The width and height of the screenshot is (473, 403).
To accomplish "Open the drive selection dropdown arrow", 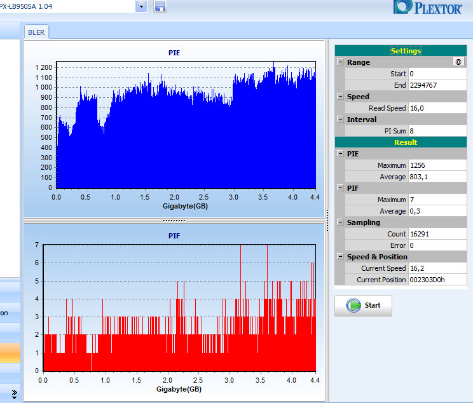I will pos(141,6).
